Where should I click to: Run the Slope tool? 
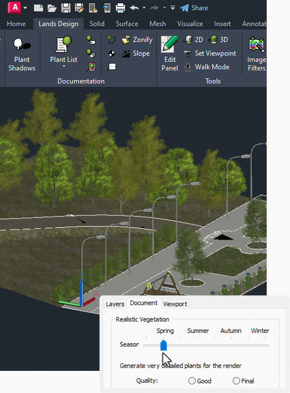(x=136, y=53)
